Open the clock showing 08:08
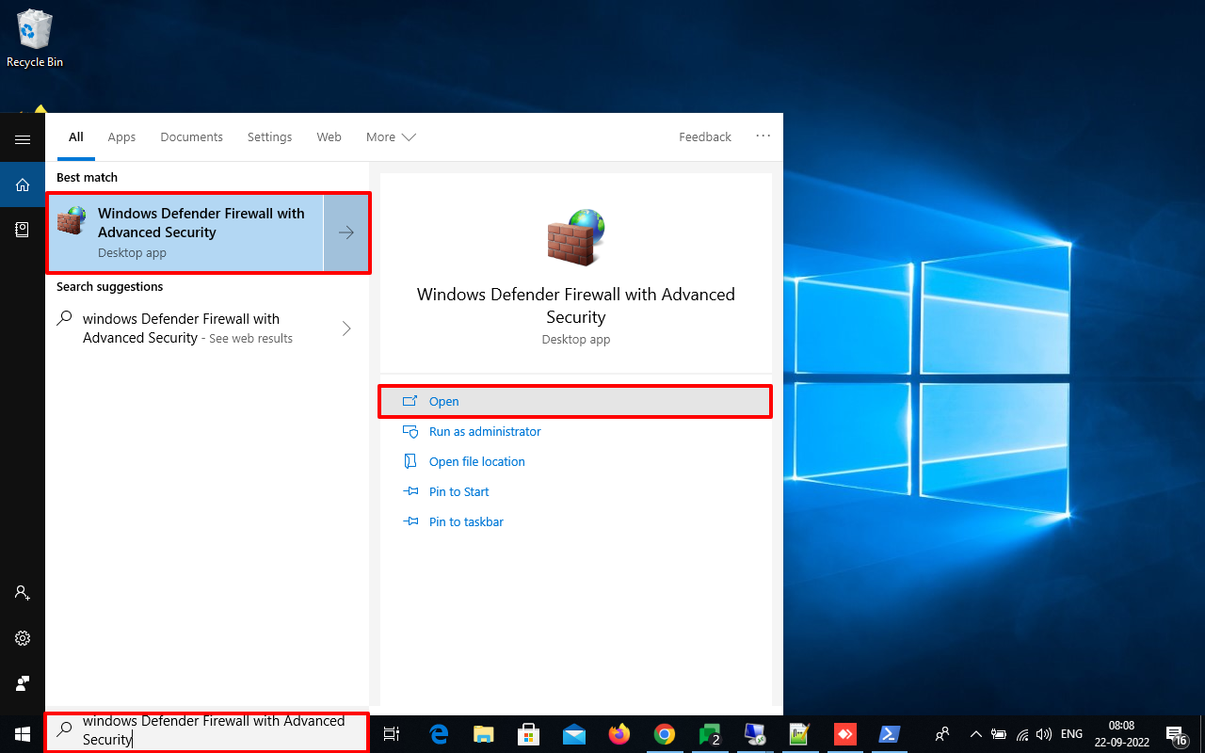This screenshot has height=753, width=1205. coord(1121,734)
